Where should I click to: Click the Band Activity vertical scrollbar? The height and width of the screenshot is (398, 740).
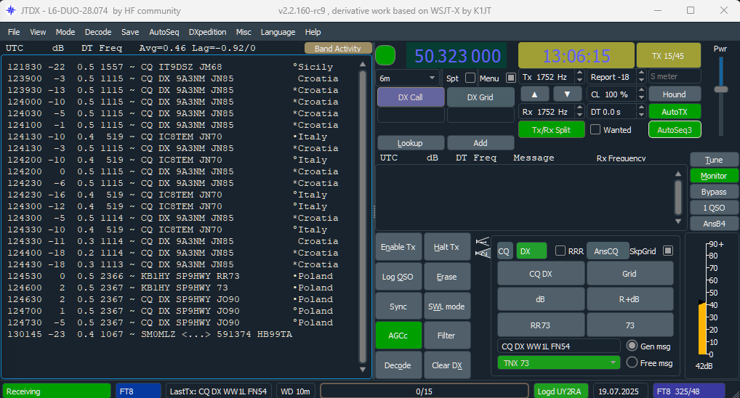point(363,216)
